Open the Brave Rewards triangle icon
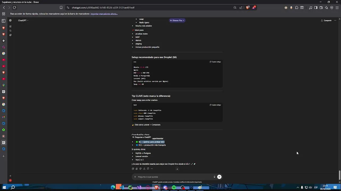 (254, 7)
